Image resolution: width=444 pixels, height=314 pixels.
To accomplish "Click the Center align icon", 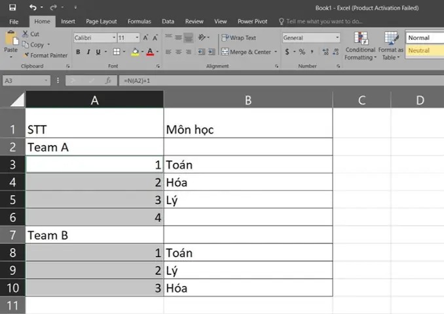I will 178,52.
